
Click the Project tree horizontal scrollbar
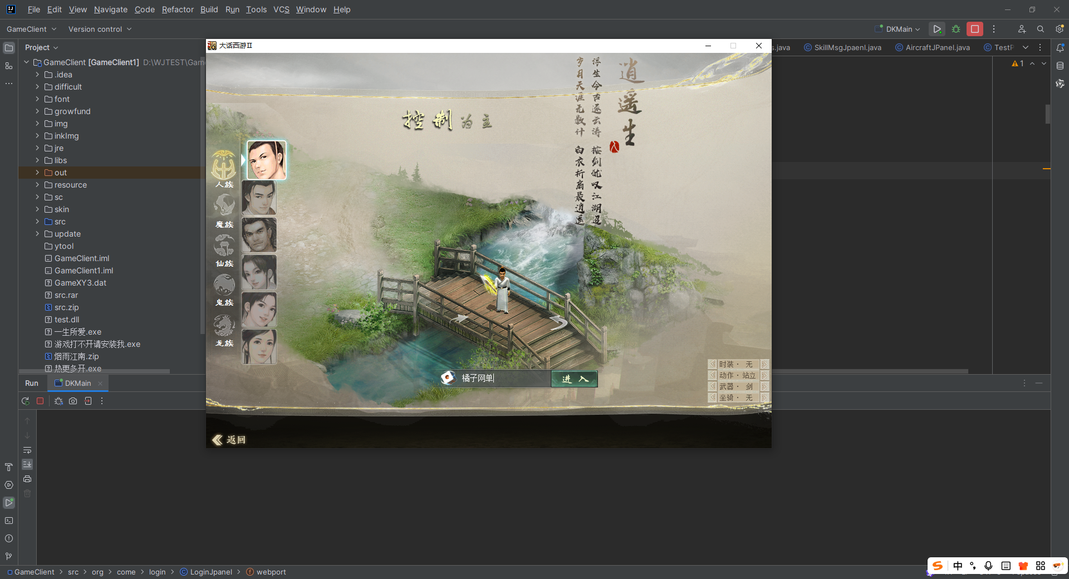click(94, 371)
